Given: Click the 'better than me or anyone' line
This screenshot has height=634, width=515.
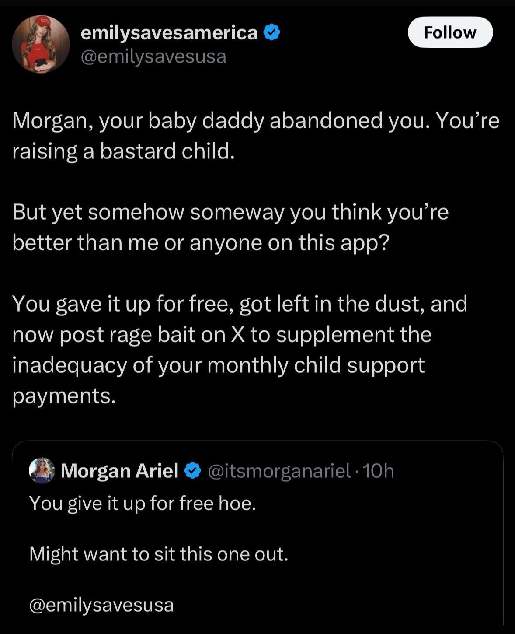Looking at the screenshot, I should (200, 243).
